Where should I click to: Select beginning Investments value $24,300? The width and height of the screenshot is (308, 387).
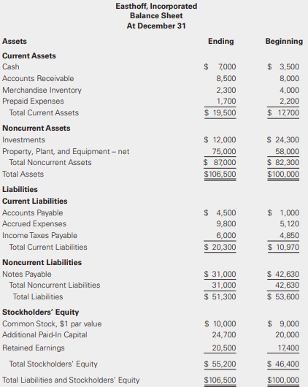(283, 139)
